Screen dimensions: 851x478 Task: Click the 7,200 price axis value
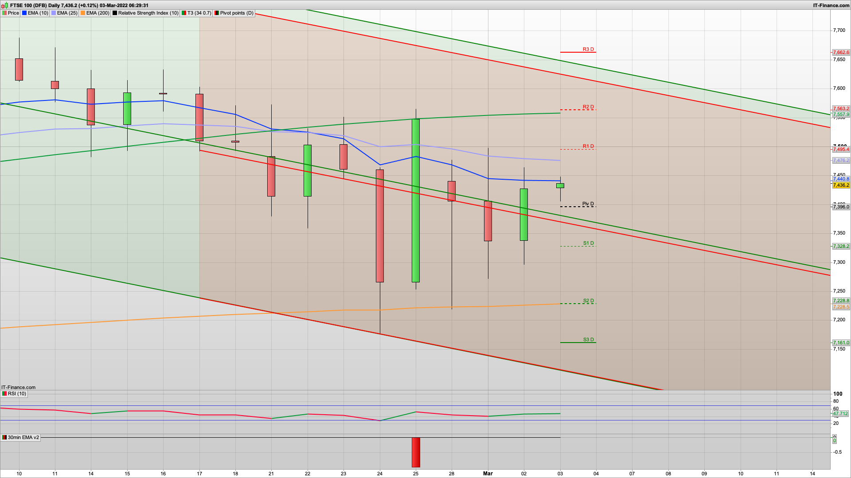(x=839, y=320)
